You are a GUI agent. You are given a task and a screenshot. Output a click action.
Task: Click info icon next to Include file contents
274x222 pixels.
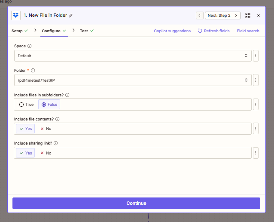[57, 119]
